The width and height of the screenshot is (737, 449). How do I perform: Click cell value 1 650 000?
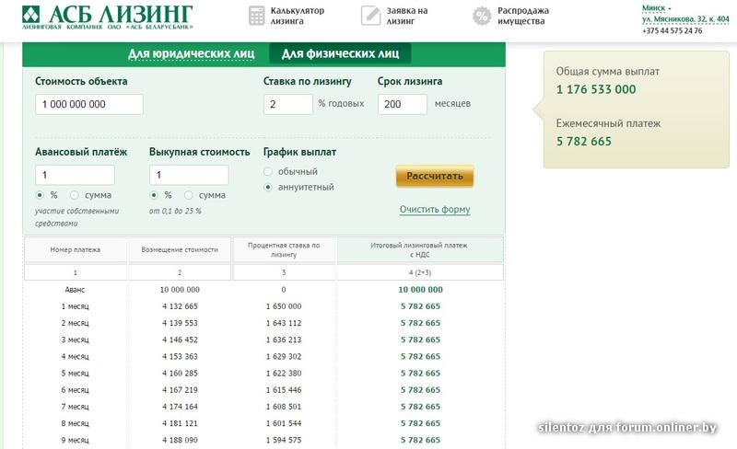click(284, 306)
